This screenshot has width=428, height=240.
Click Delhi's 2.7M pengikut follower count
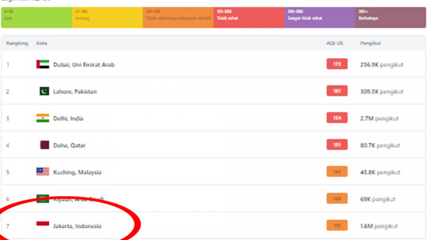tap(380, 119)
